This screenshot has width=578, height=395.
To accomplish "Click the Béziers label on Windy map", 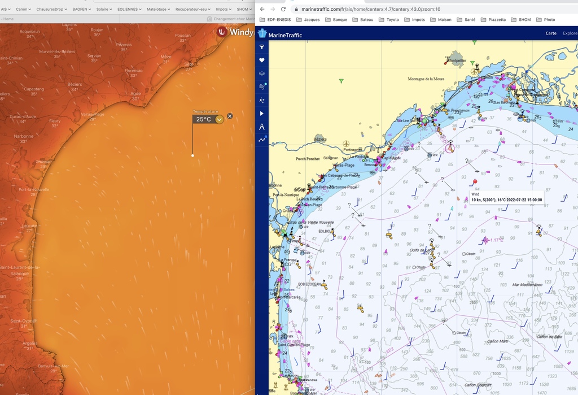I will [x=75, y=84].
